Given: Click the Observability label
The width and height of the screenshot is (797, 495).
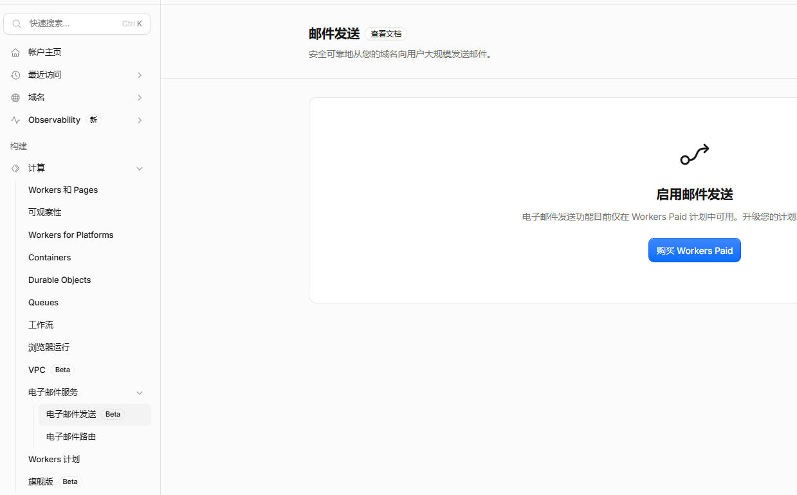Looking at the screenshot, I should click(x=54, y=120).
